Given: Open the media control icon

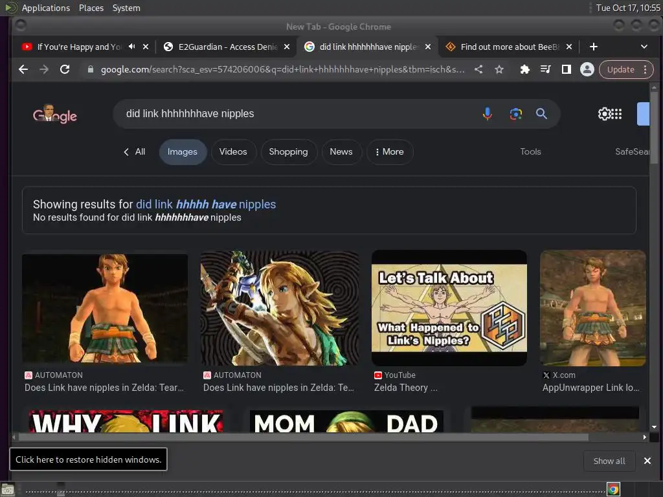Looking at the screenshot, I should pyautogui.click(x=545, y=69).
